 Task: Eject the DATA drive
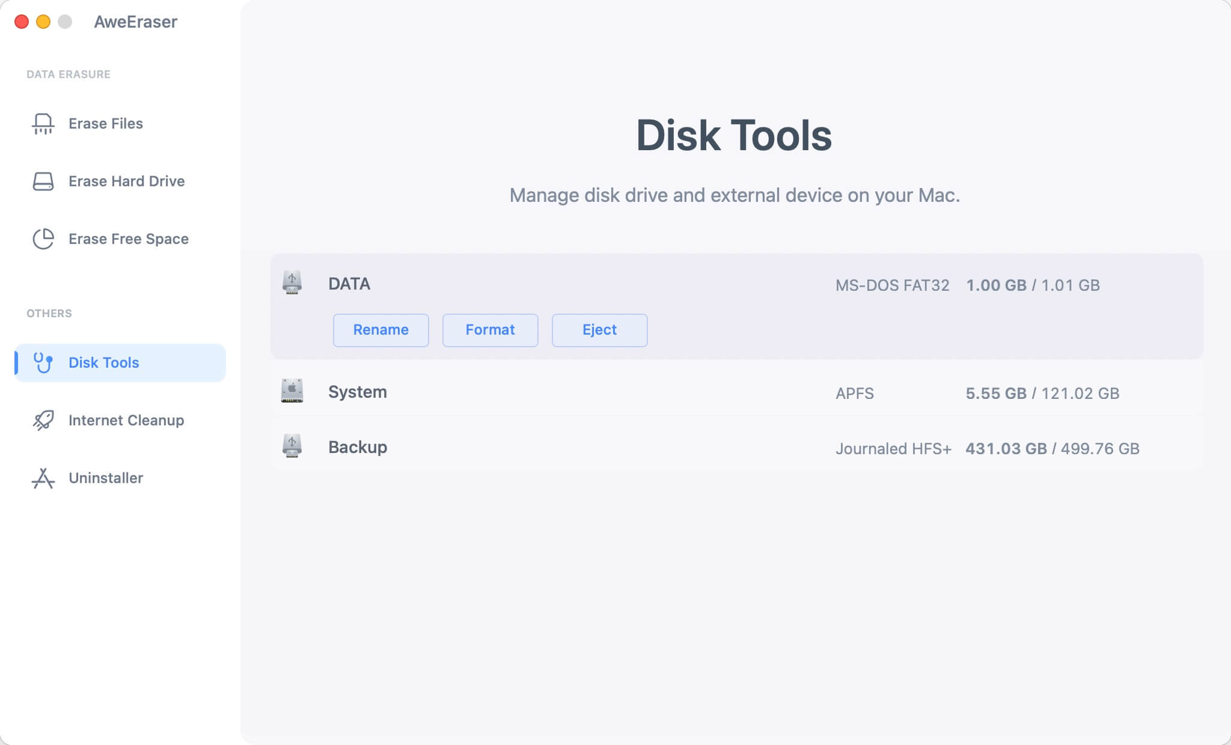(600, 330)
